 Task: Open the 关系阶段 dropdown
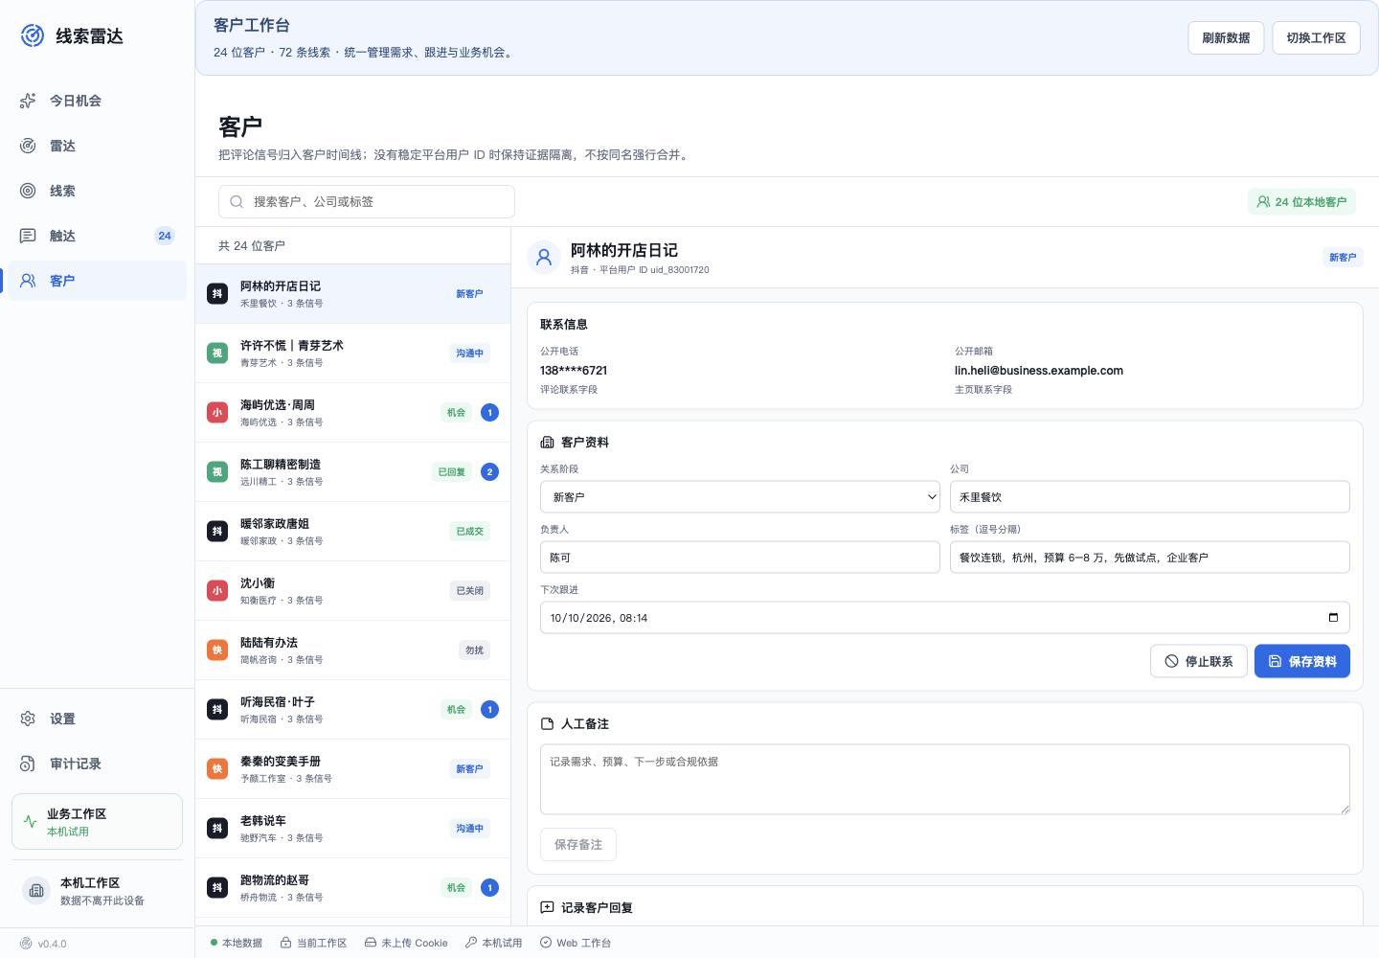click(x=740, y=497)
